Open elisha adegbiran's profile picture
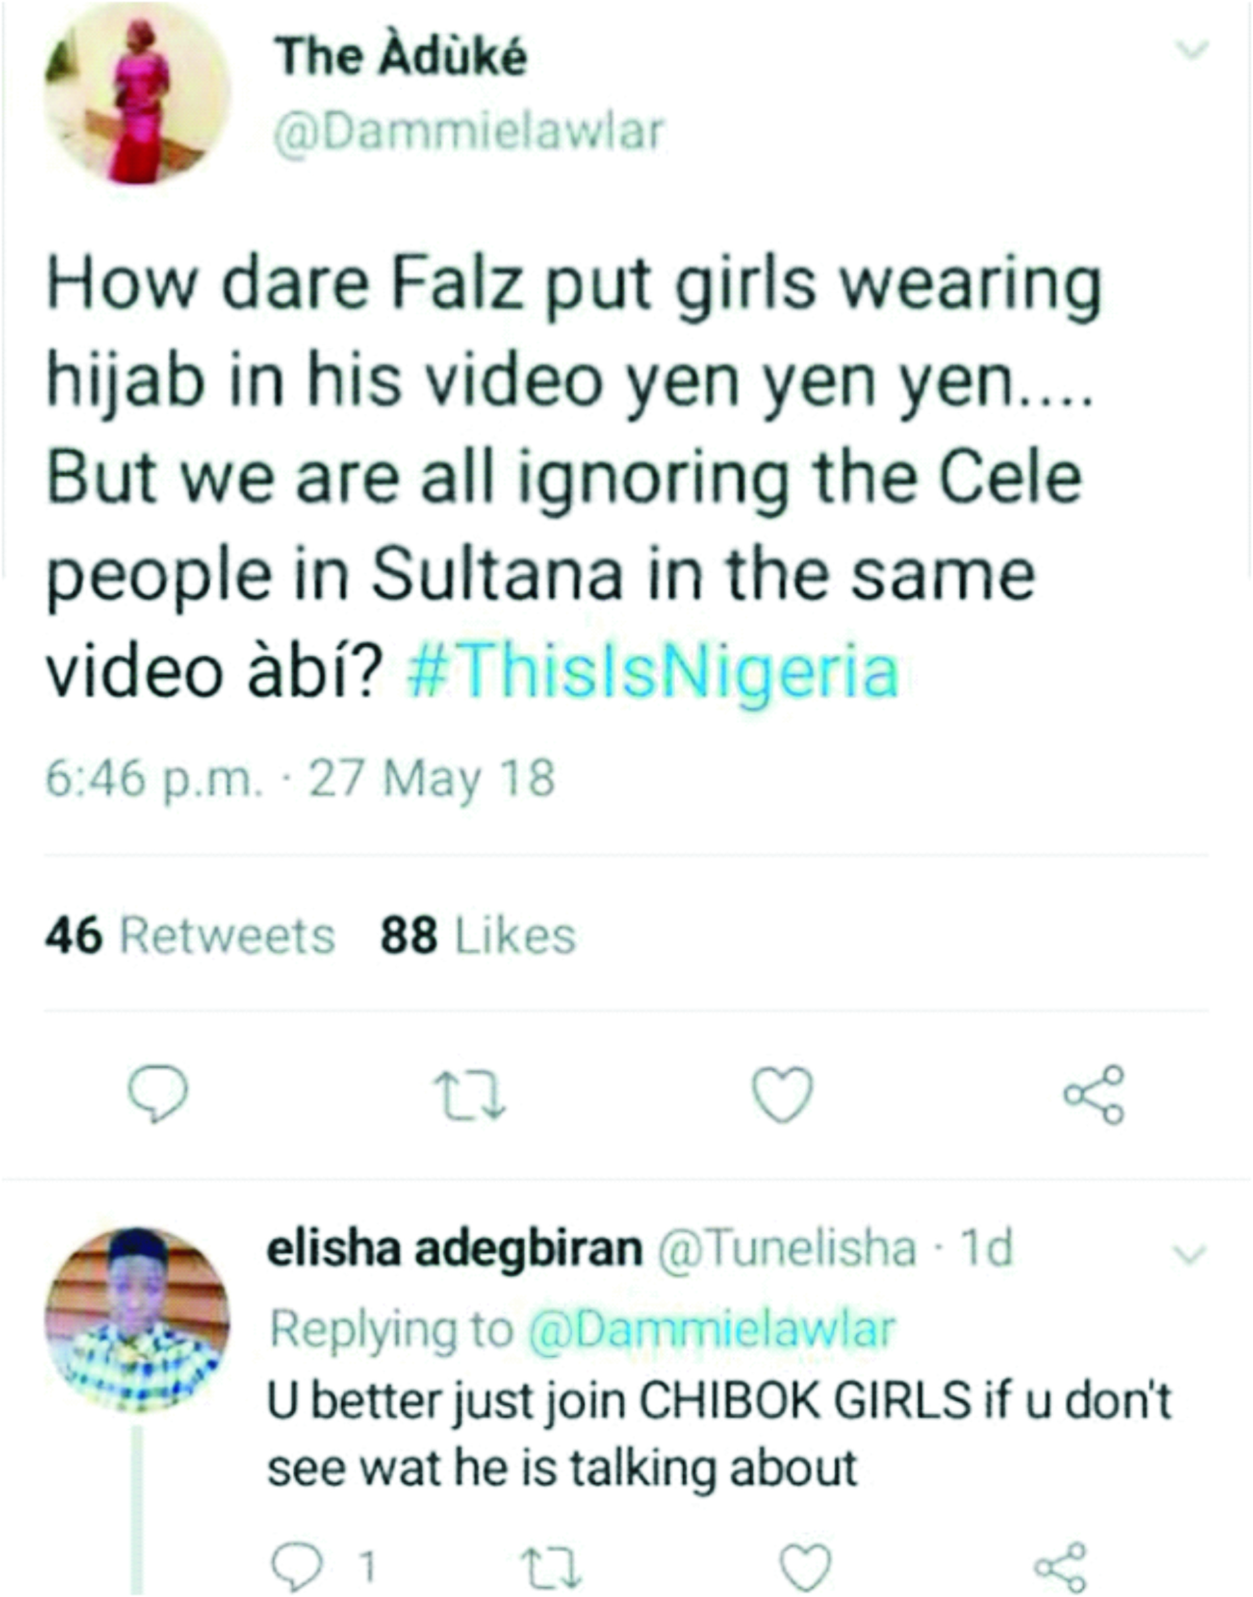The height and width of the screenshot is (1597, 1253). click(137, 1320)
